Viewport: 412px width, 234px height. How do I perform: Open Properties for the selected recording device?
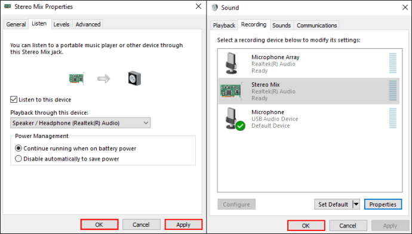(383, 204)
